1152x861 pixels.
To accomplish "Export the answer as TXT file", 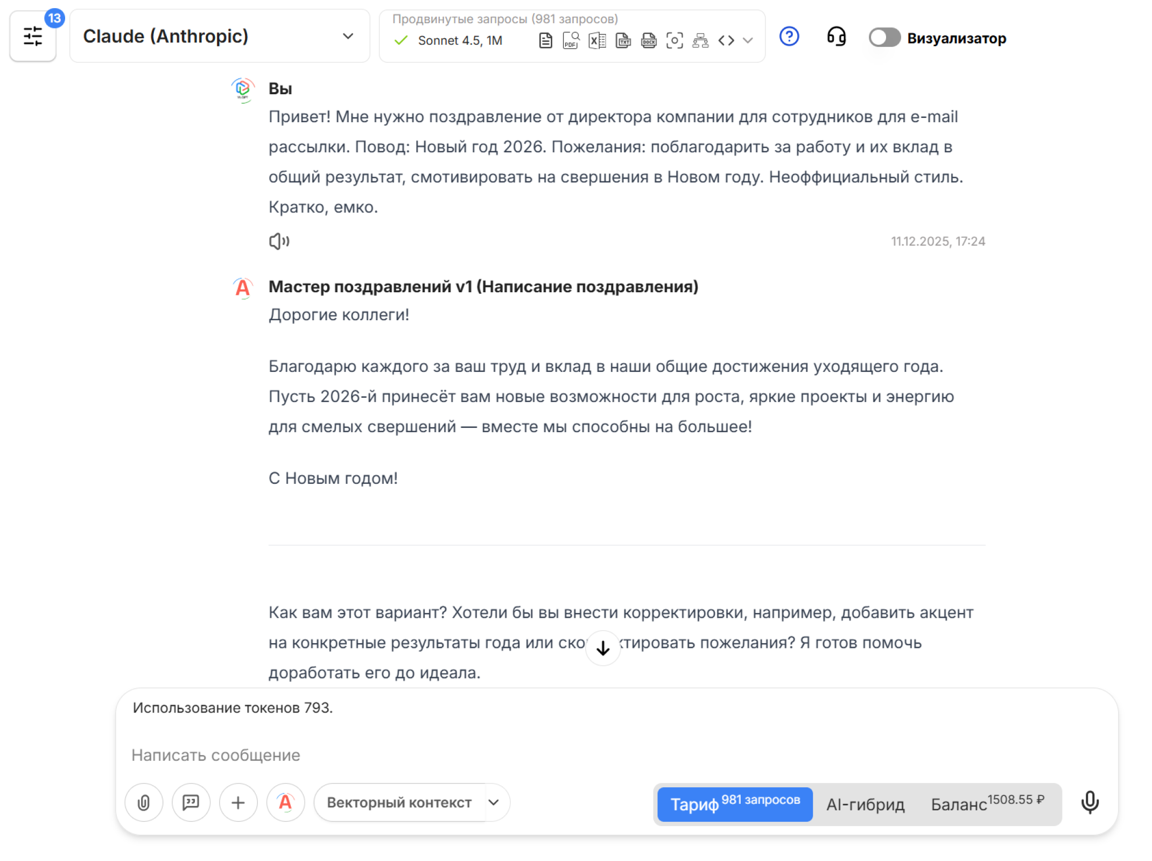I will [623, 40].
